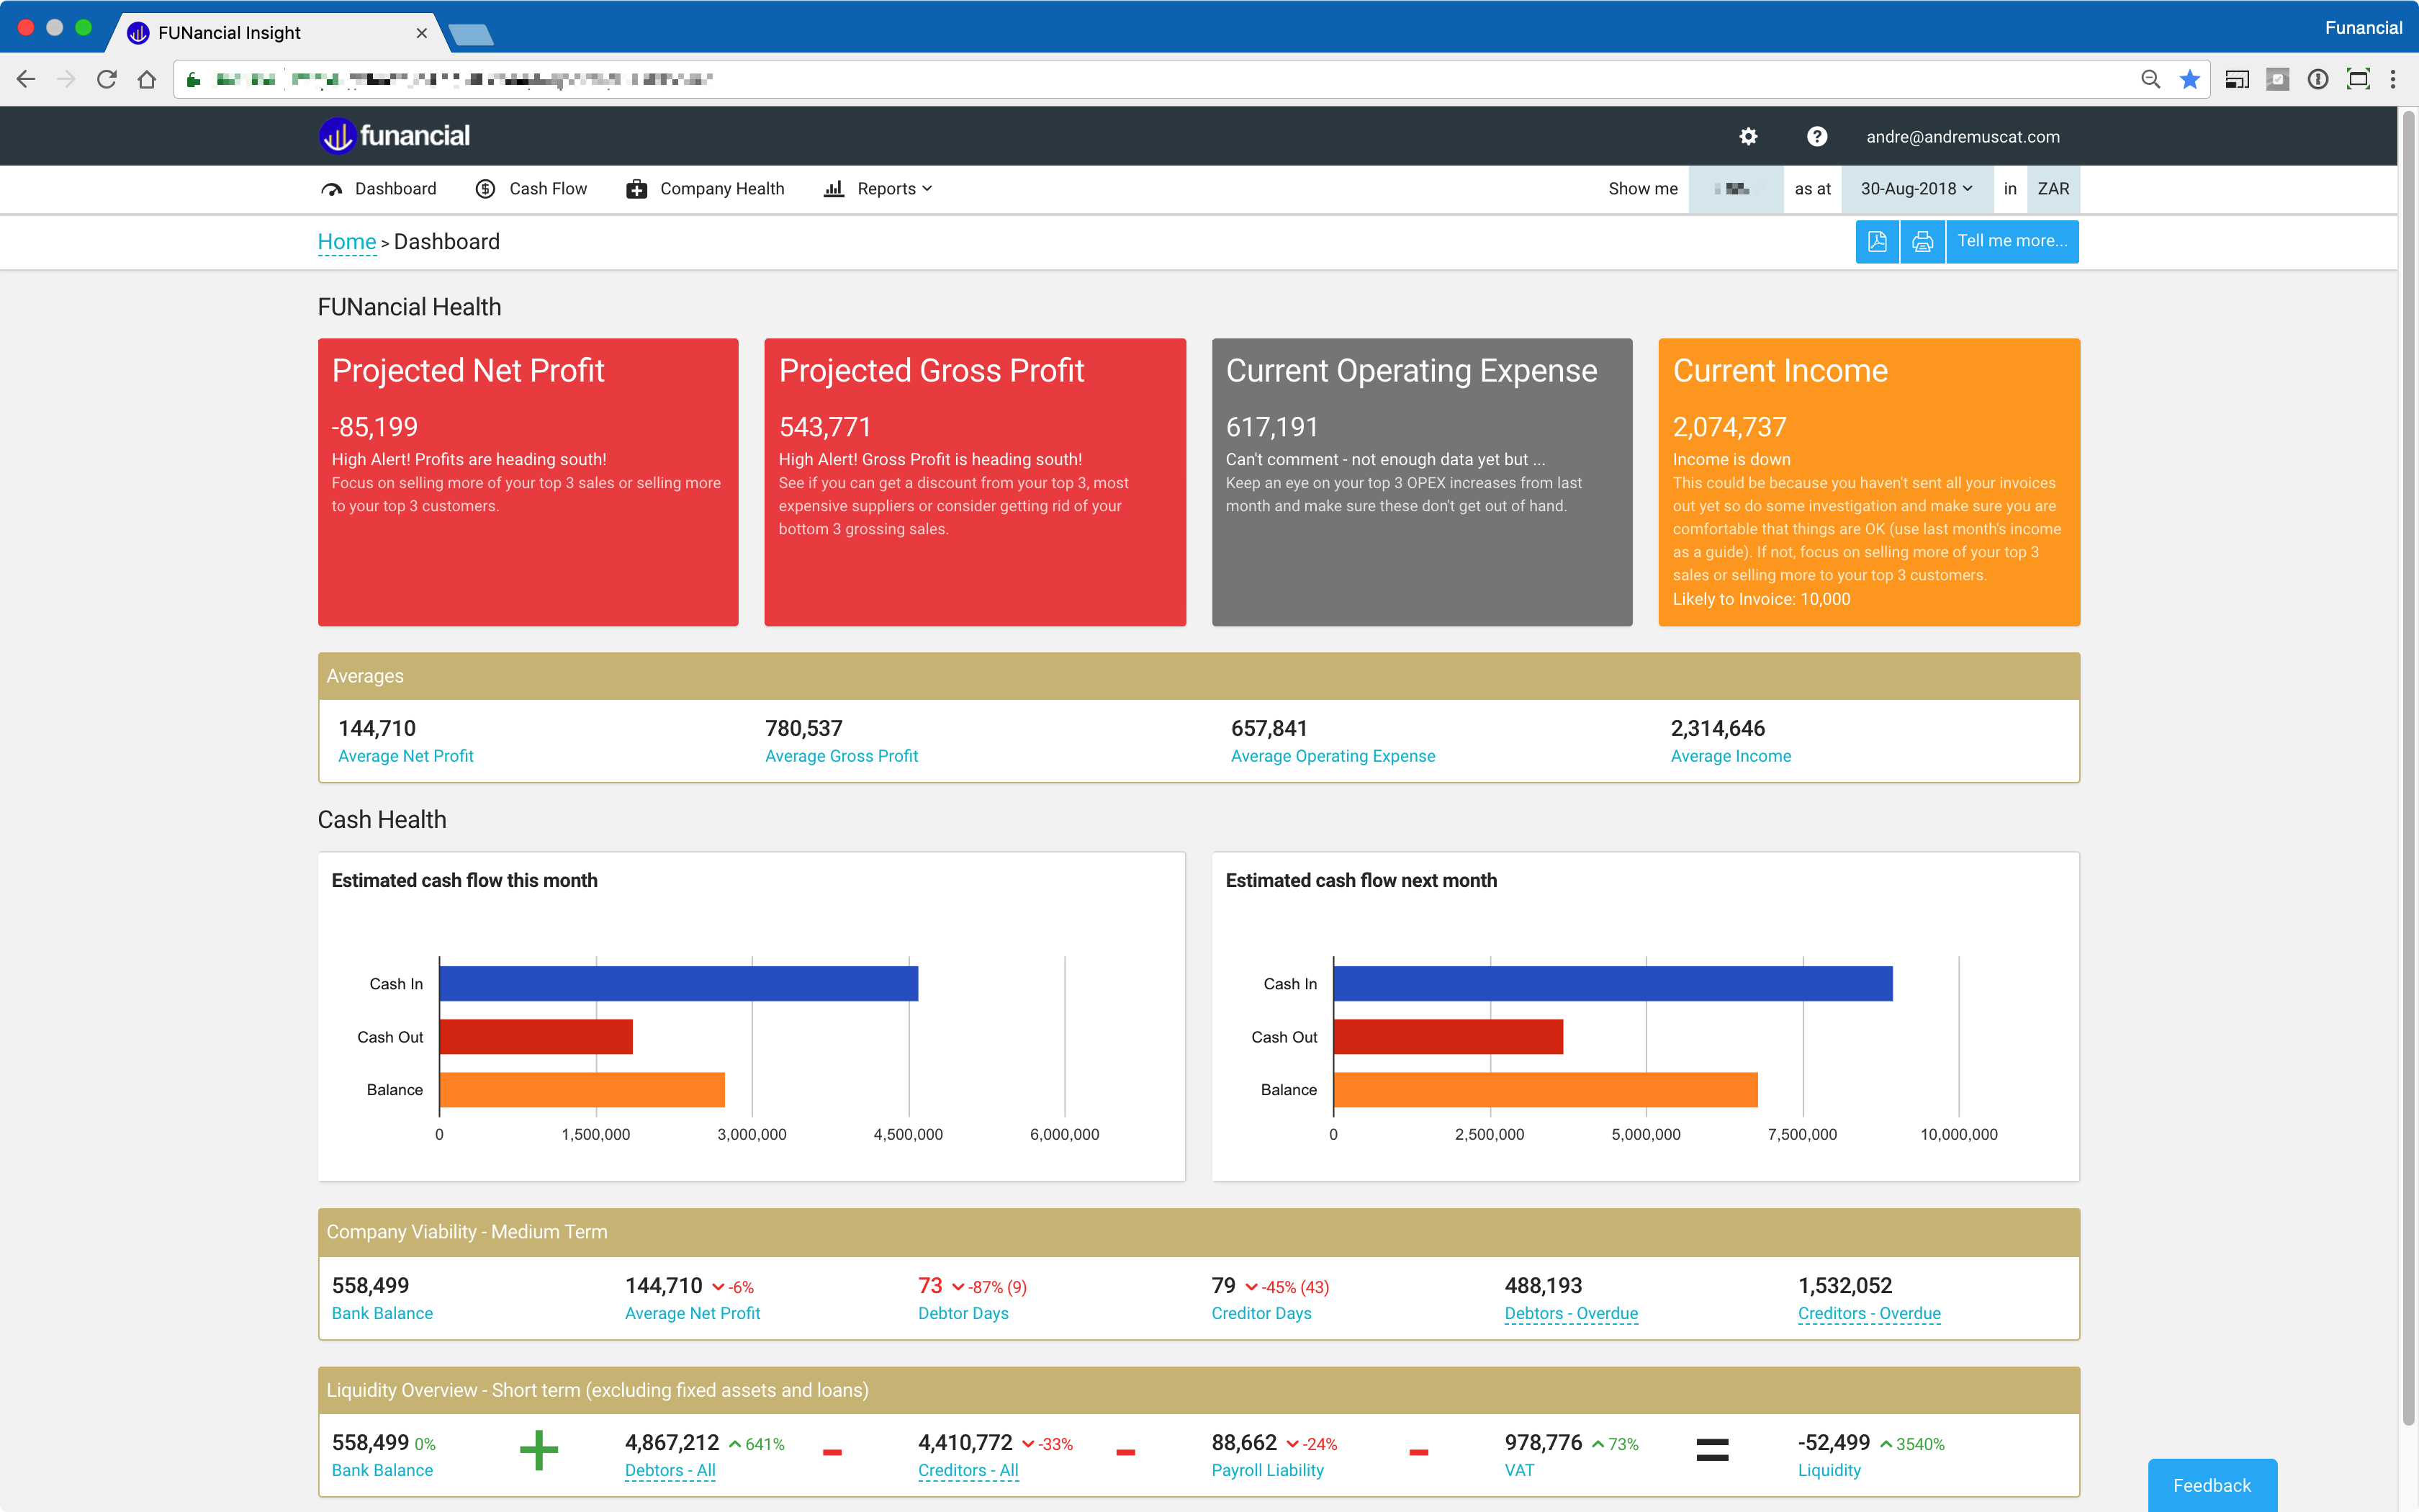Screen dimensions: 2419x1512
Task: Click the Tell me more button
Action: pyautogui.click(x=2012, y=242)
